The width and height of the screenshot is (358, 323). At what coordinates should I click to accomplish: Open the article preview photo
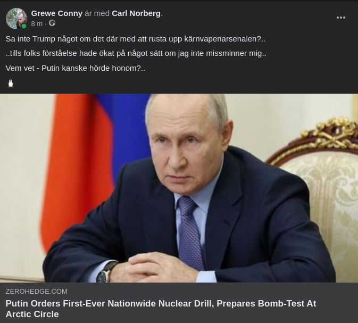click(179, 188)
